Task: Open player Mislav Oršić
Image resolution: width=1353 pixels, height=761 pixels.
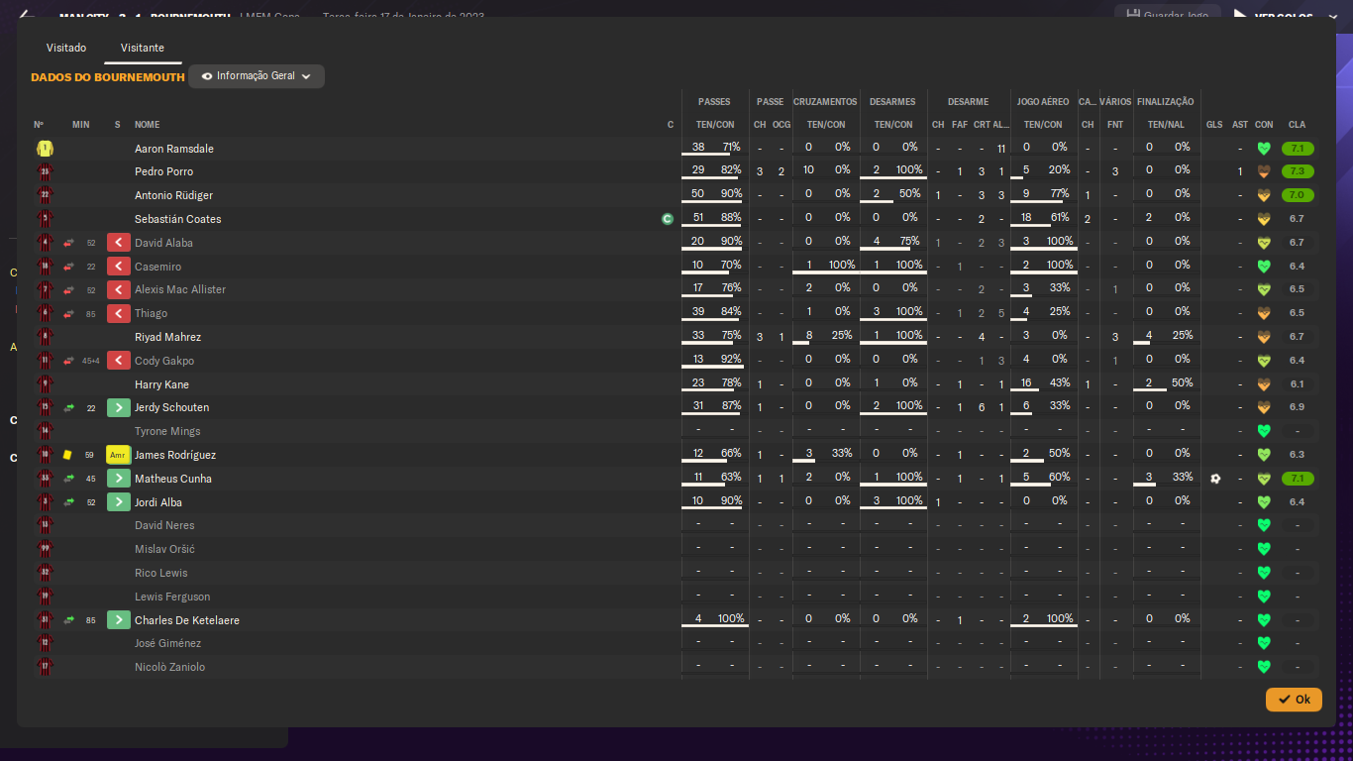Action: (164, 549)
